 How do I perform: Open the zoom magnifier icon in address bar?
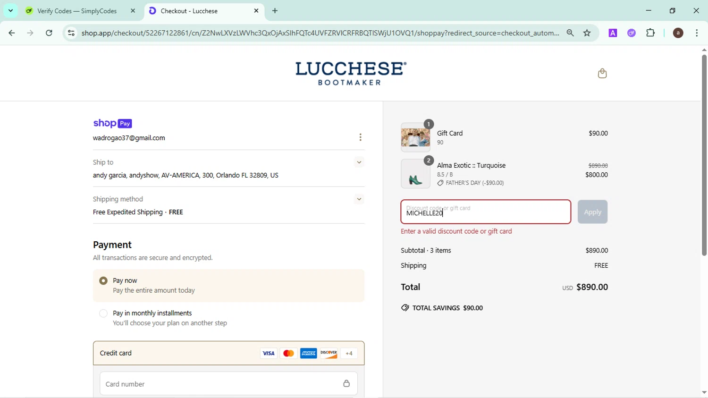(570, 33)
